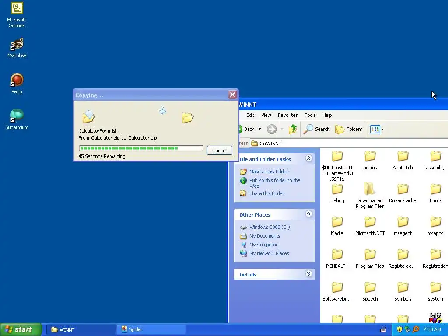
Task: Click the 45 Seconds Remaining text
Action: tap(101, 156)
